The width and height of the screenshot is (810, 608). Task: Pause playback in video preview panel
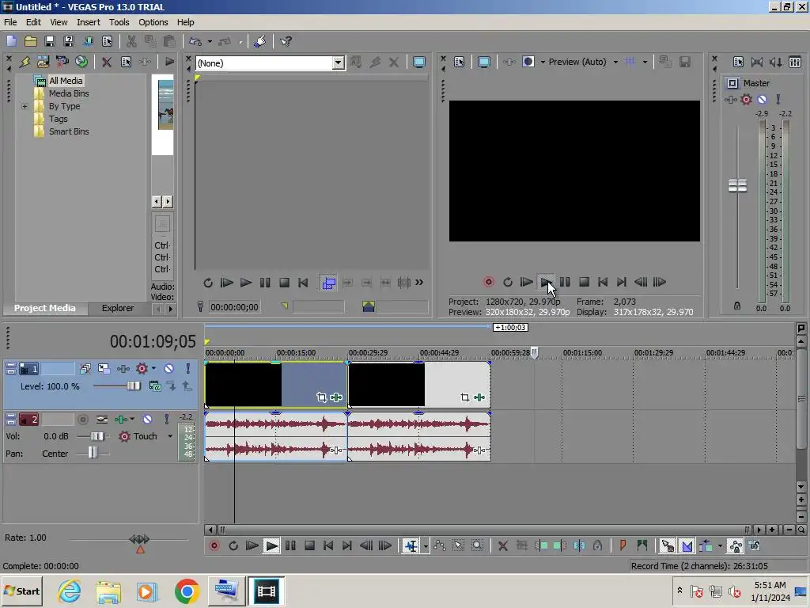565,282
